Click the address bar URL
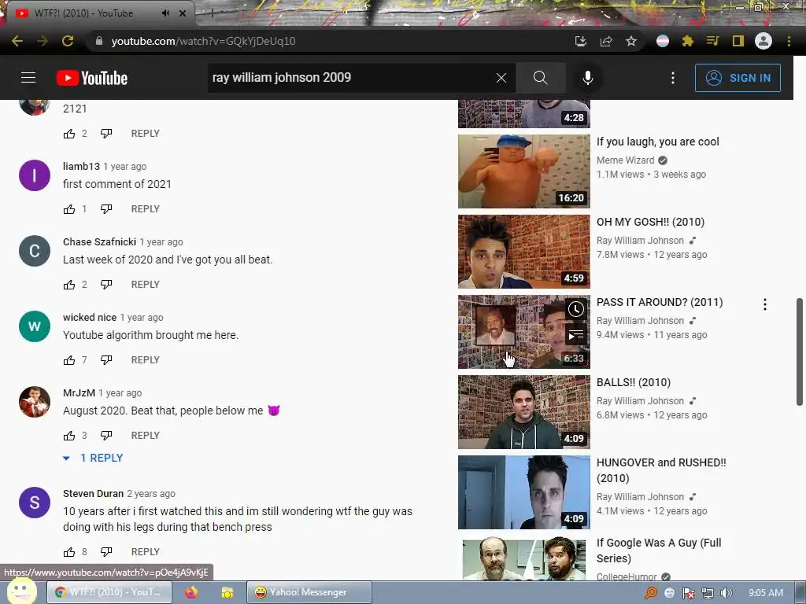Screen dimensions: 806x604 [203, 41]
